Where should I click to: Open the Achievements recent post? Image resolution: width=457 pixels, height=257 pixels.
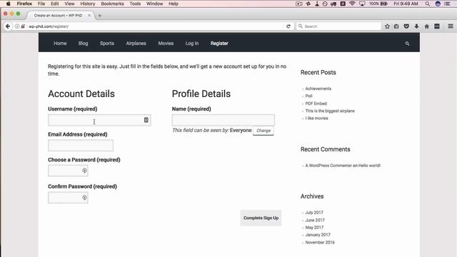click(318, 89)
